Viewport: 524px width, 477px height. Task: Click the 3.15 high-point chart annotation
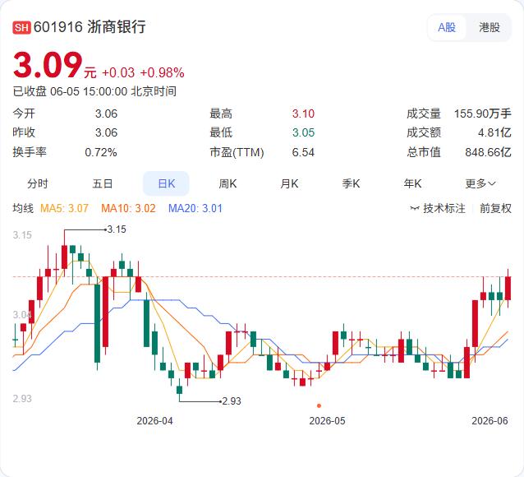pos(117,229)
